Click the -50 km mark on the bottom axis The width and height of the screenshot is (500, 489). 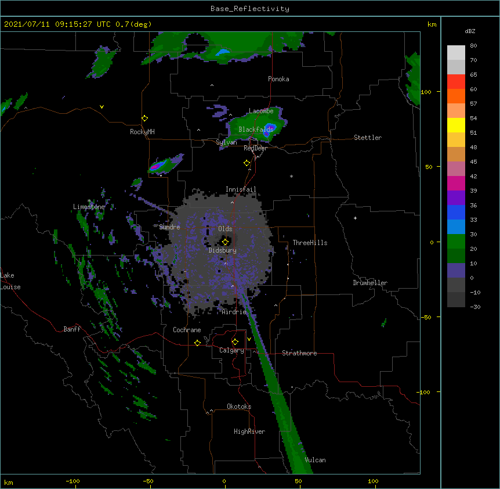(148, 481)
